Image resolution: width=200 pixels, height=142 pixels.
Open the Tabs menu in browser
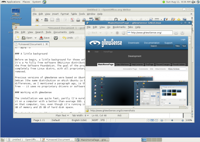pyautogui.click(x=130, y=27)
